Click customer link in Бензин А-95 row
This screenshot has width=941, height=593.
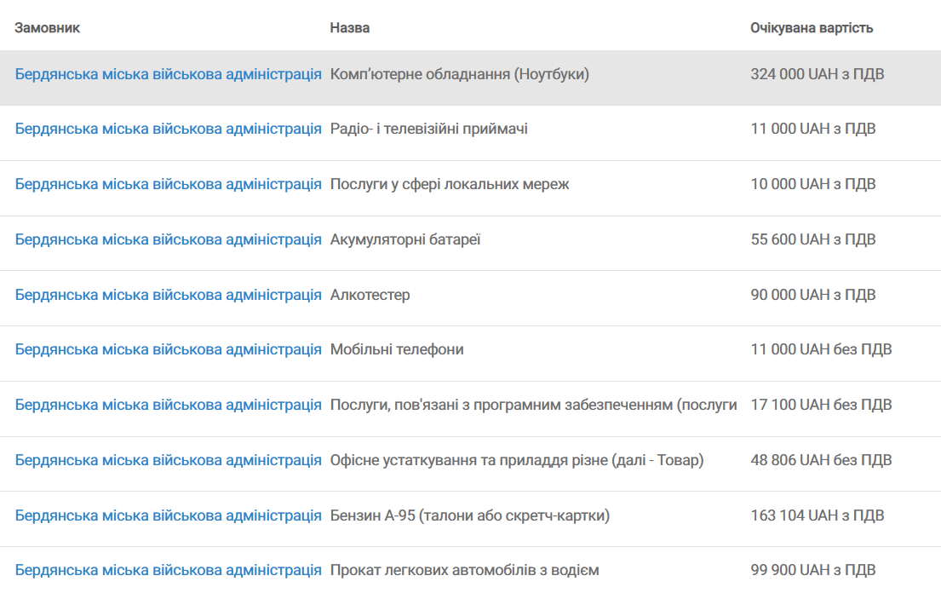pyautogui.click(x=168, y=515)
